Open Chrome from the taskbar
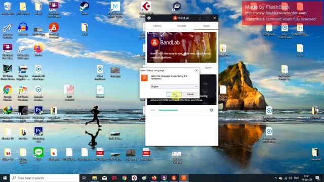This screenshot has width=324, height=182. 124,178
